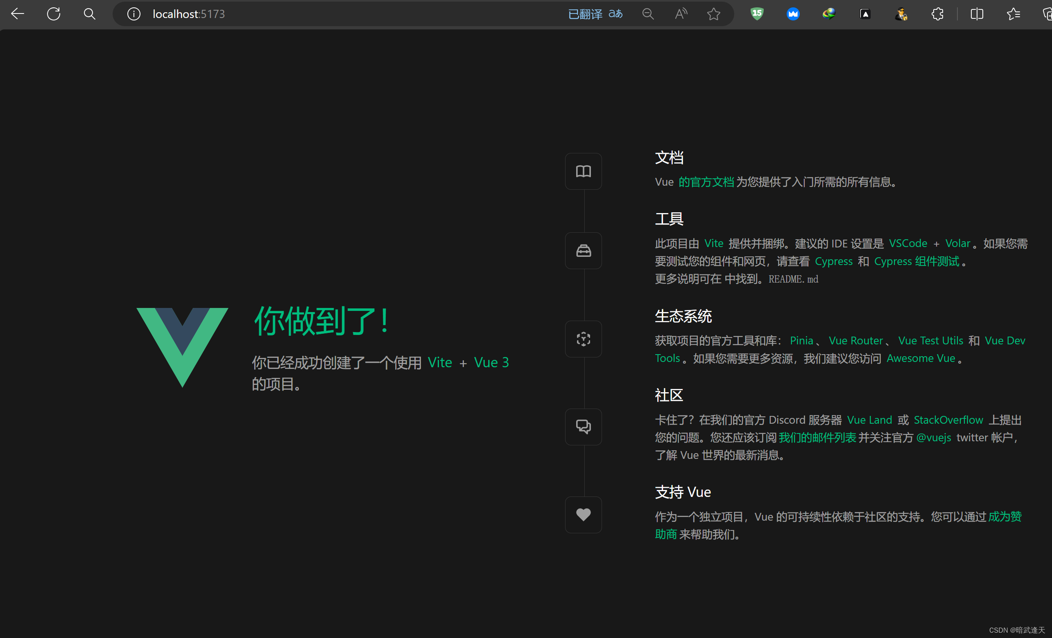Open the Vite link in 工具 section
The image size is (1052, 638).
pos(713,243)
